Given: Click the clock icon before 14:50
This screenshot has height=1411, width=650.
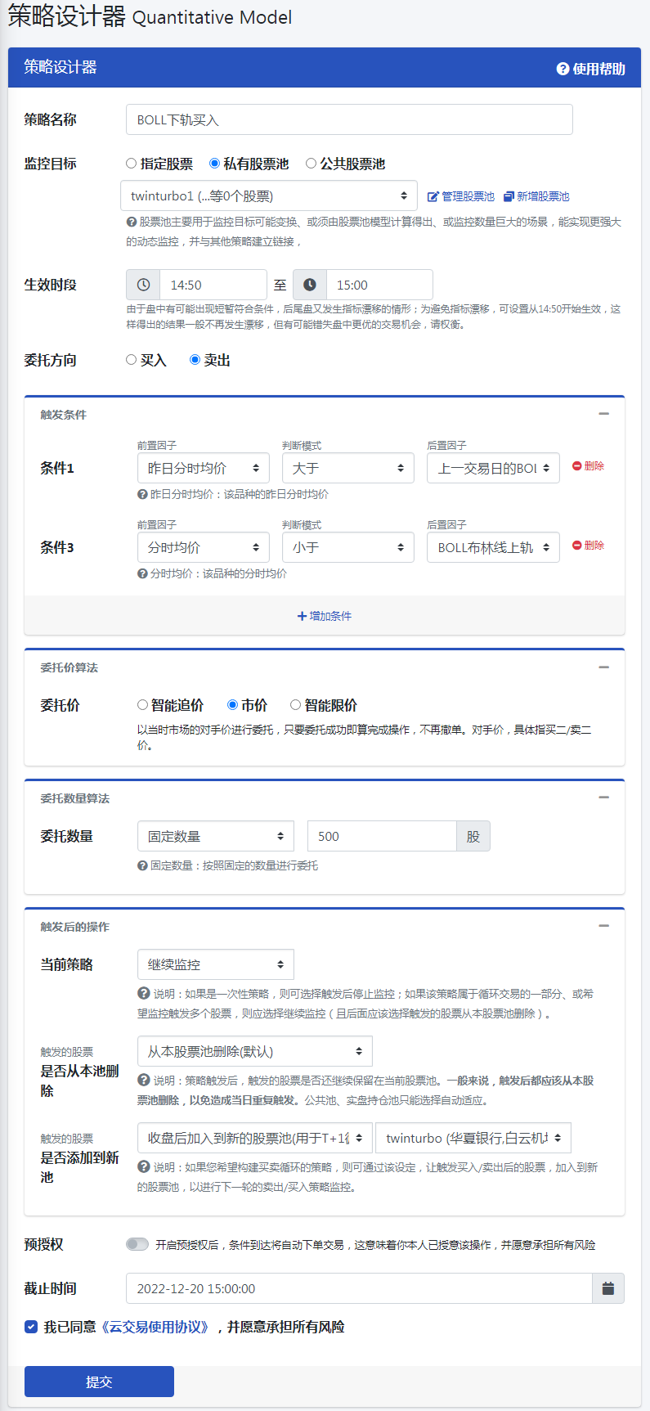Looking at the screenshot, I should [x=143, y=285].
